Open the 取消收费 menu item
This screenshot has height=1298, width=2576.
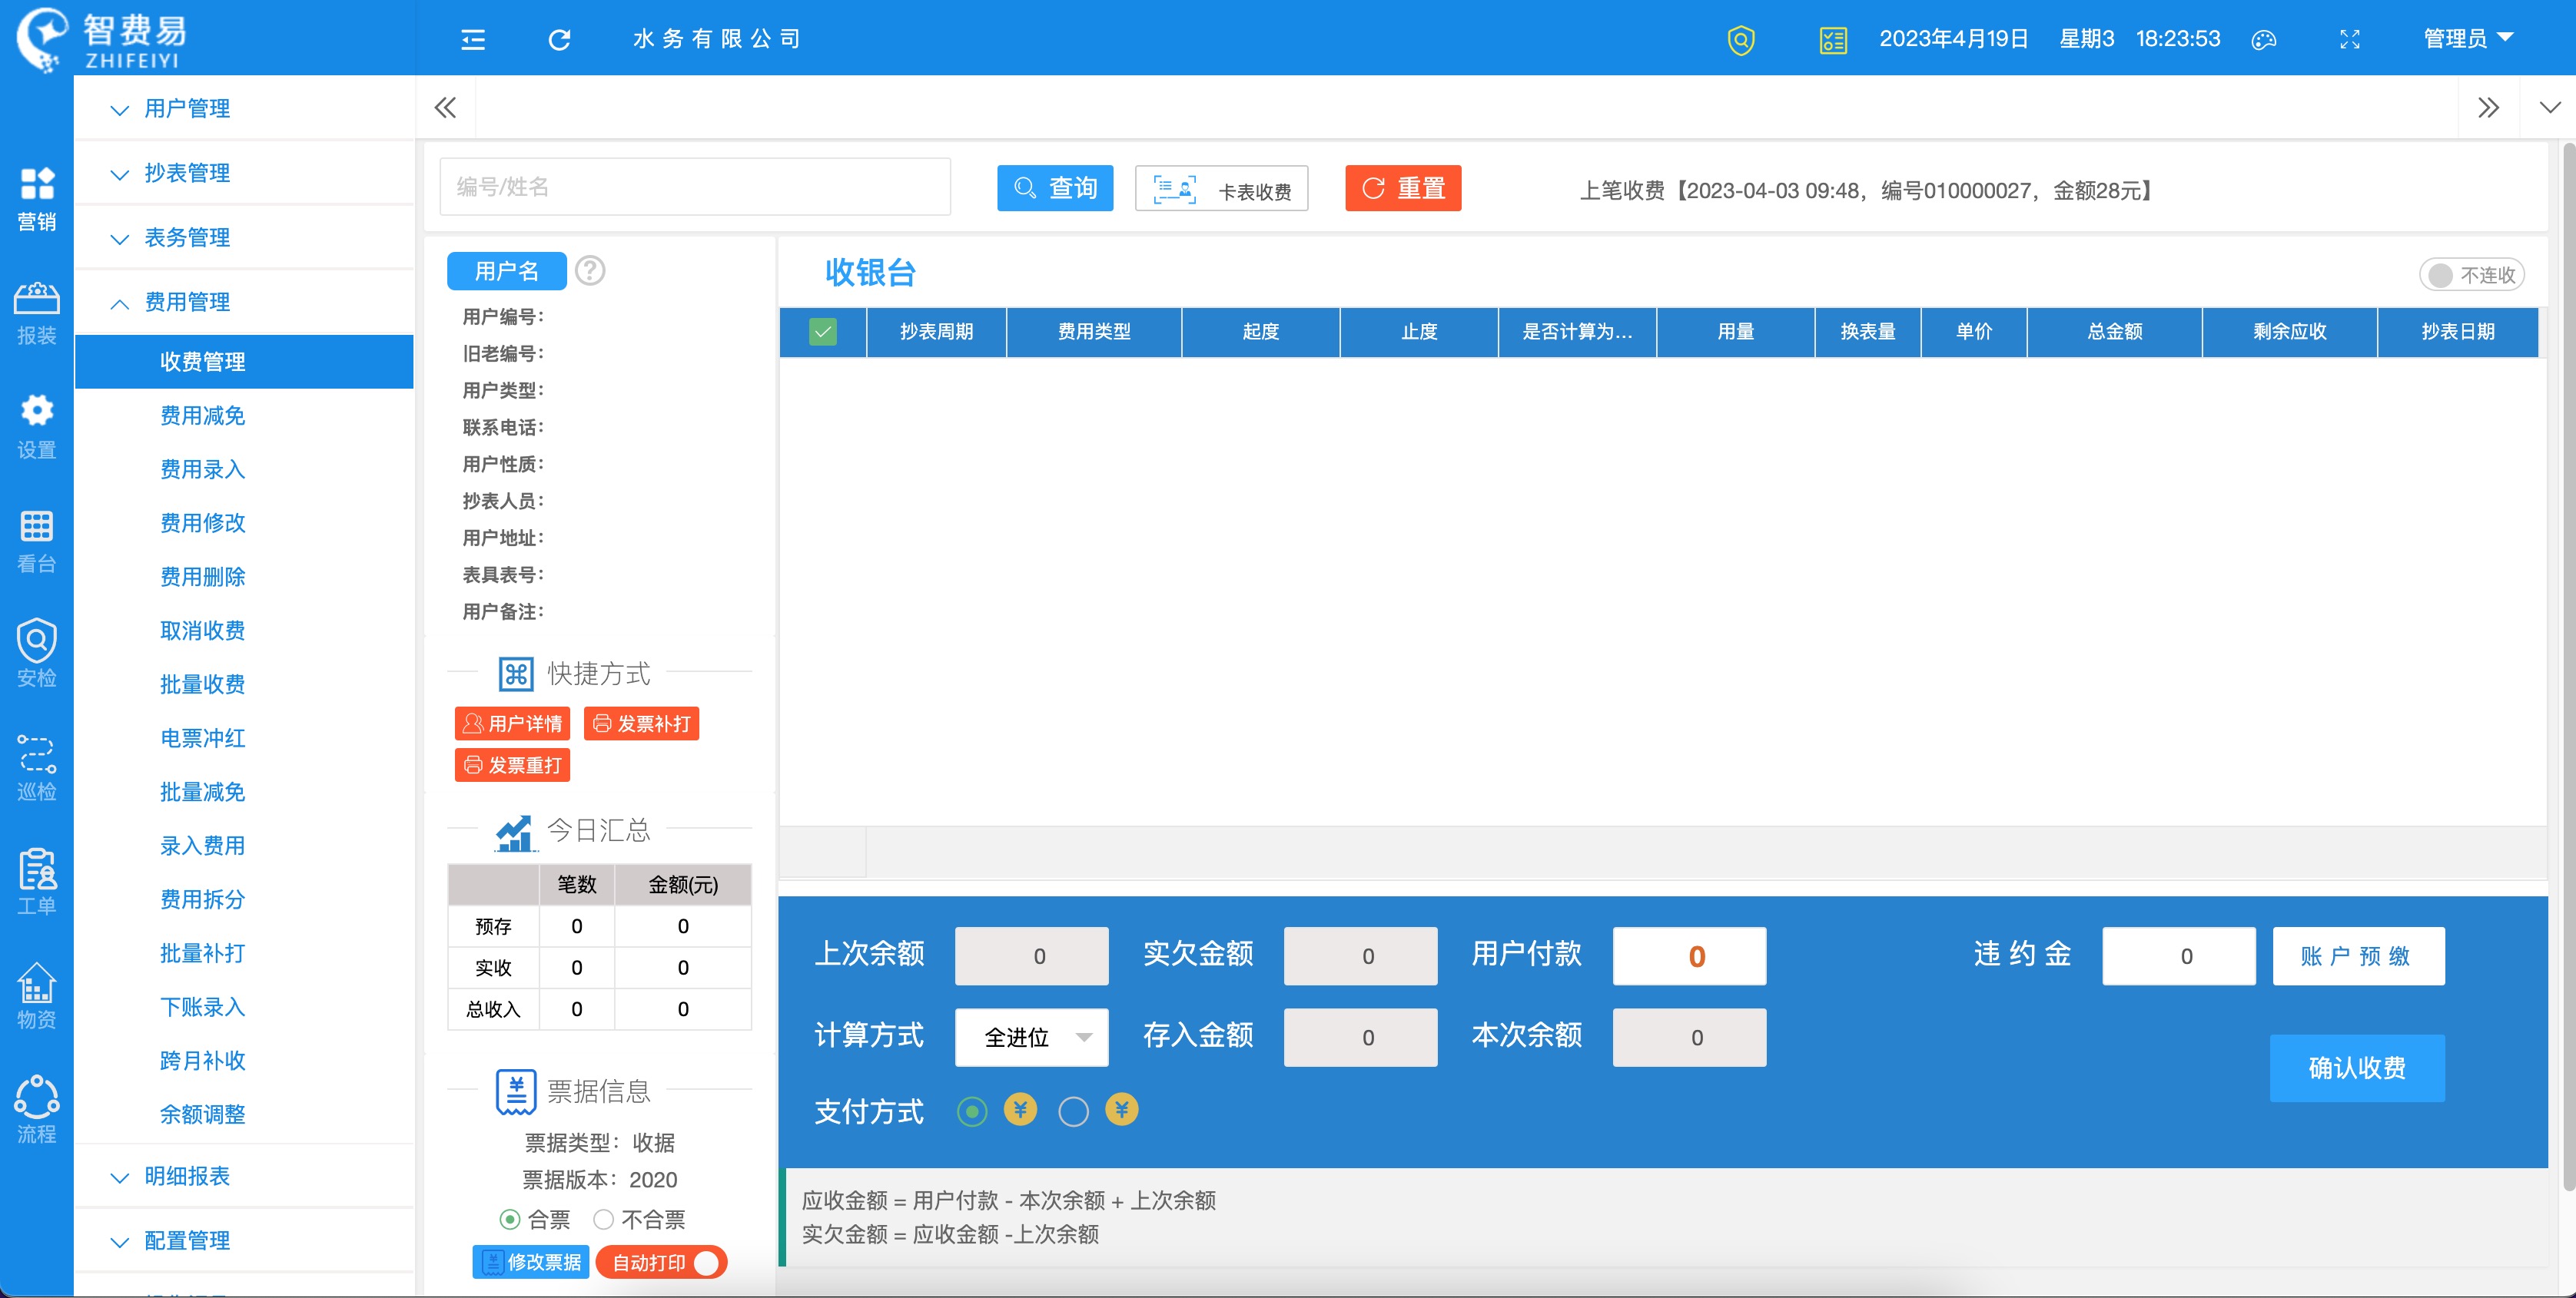point(244,631)
